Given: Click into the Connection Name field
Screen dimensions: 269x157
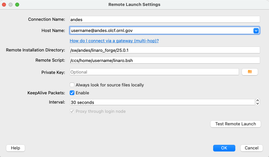Looking at the screenshot, I should (165, 19).
